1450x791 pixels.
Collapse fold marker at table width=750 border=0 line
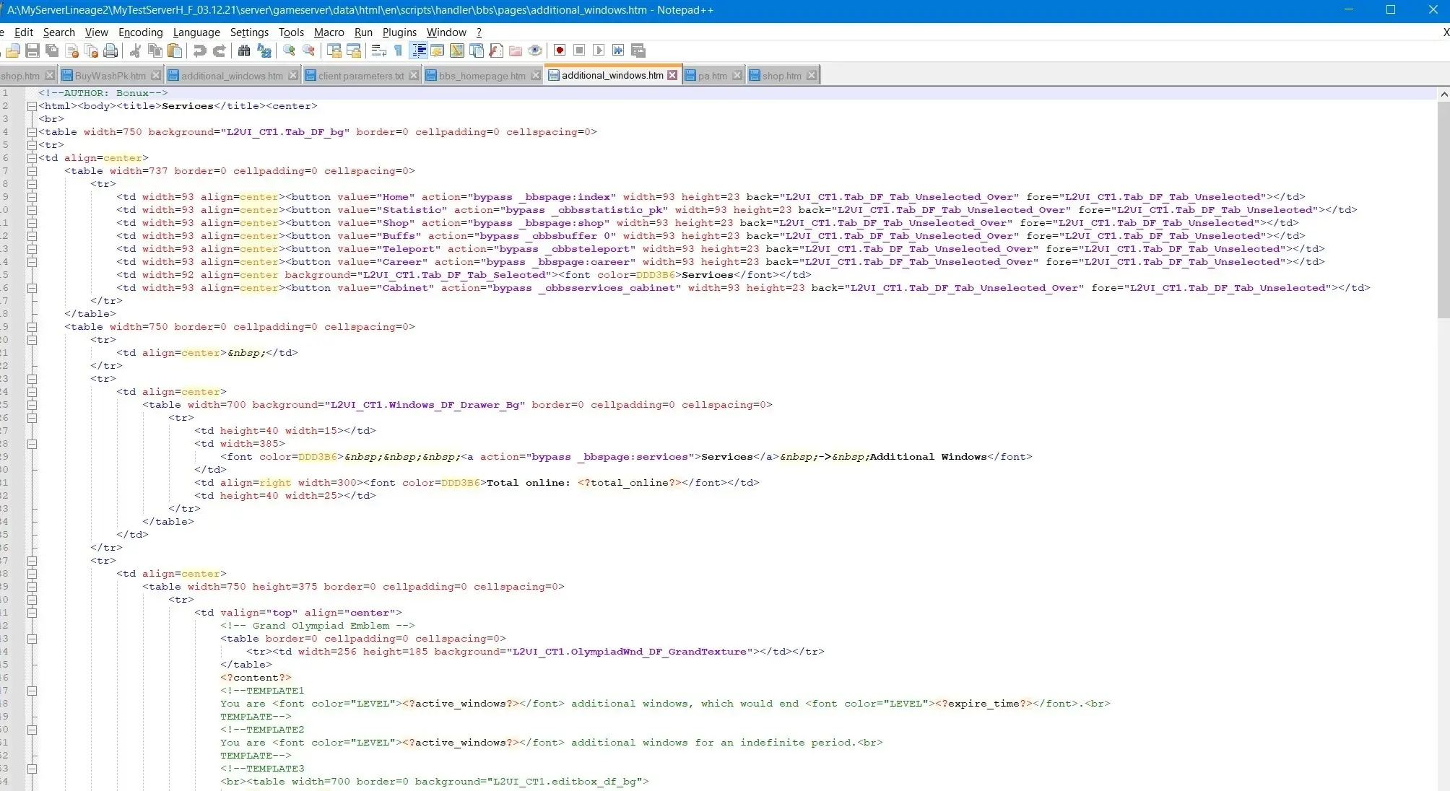[32, 327]
